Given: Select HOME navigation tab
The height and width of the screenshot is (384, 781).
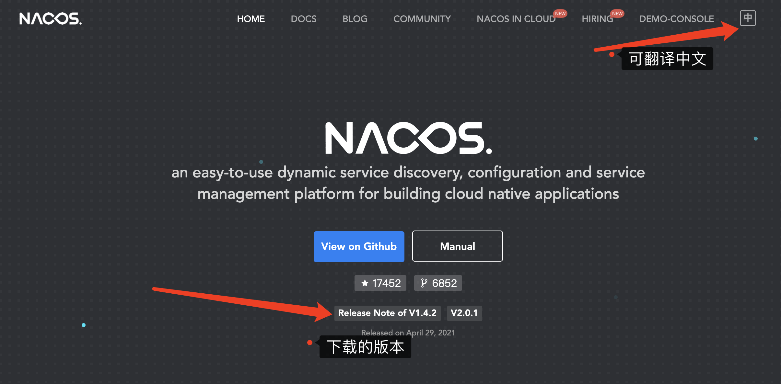Looking at the screenshot, I should point(251,19).
